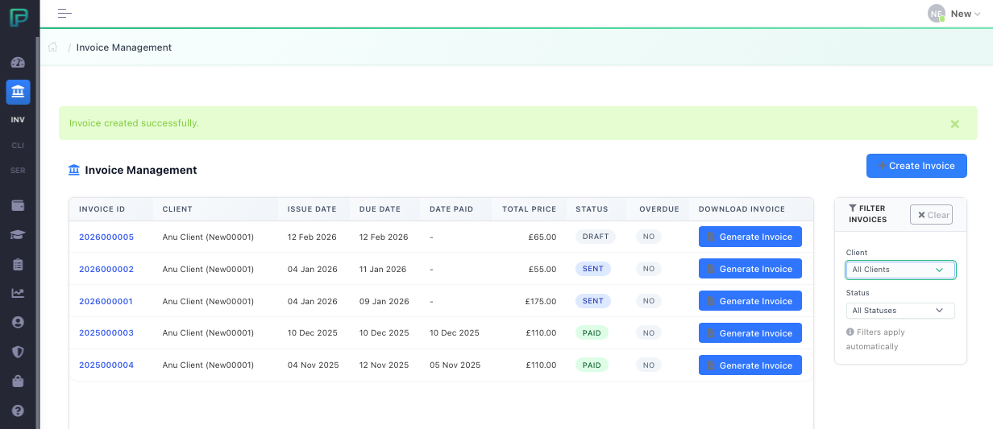Expand the All Clients filter dropdown
Screen dimensions: 993x429
pyautogui.click(x=900, y=270)
